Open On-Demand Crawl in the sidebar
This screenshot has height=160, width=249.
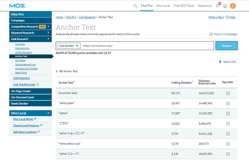[30, 97]
